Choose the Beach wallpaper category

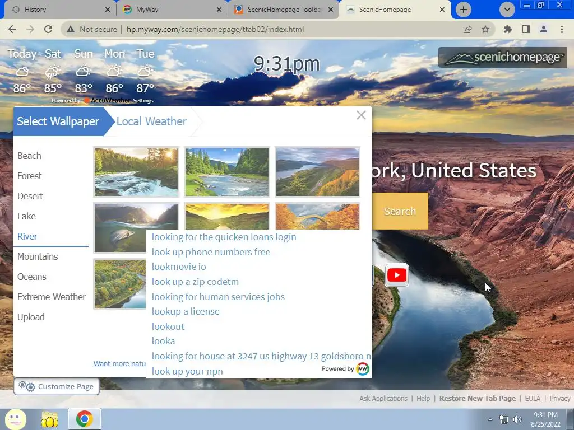click(x=29, y=156)
